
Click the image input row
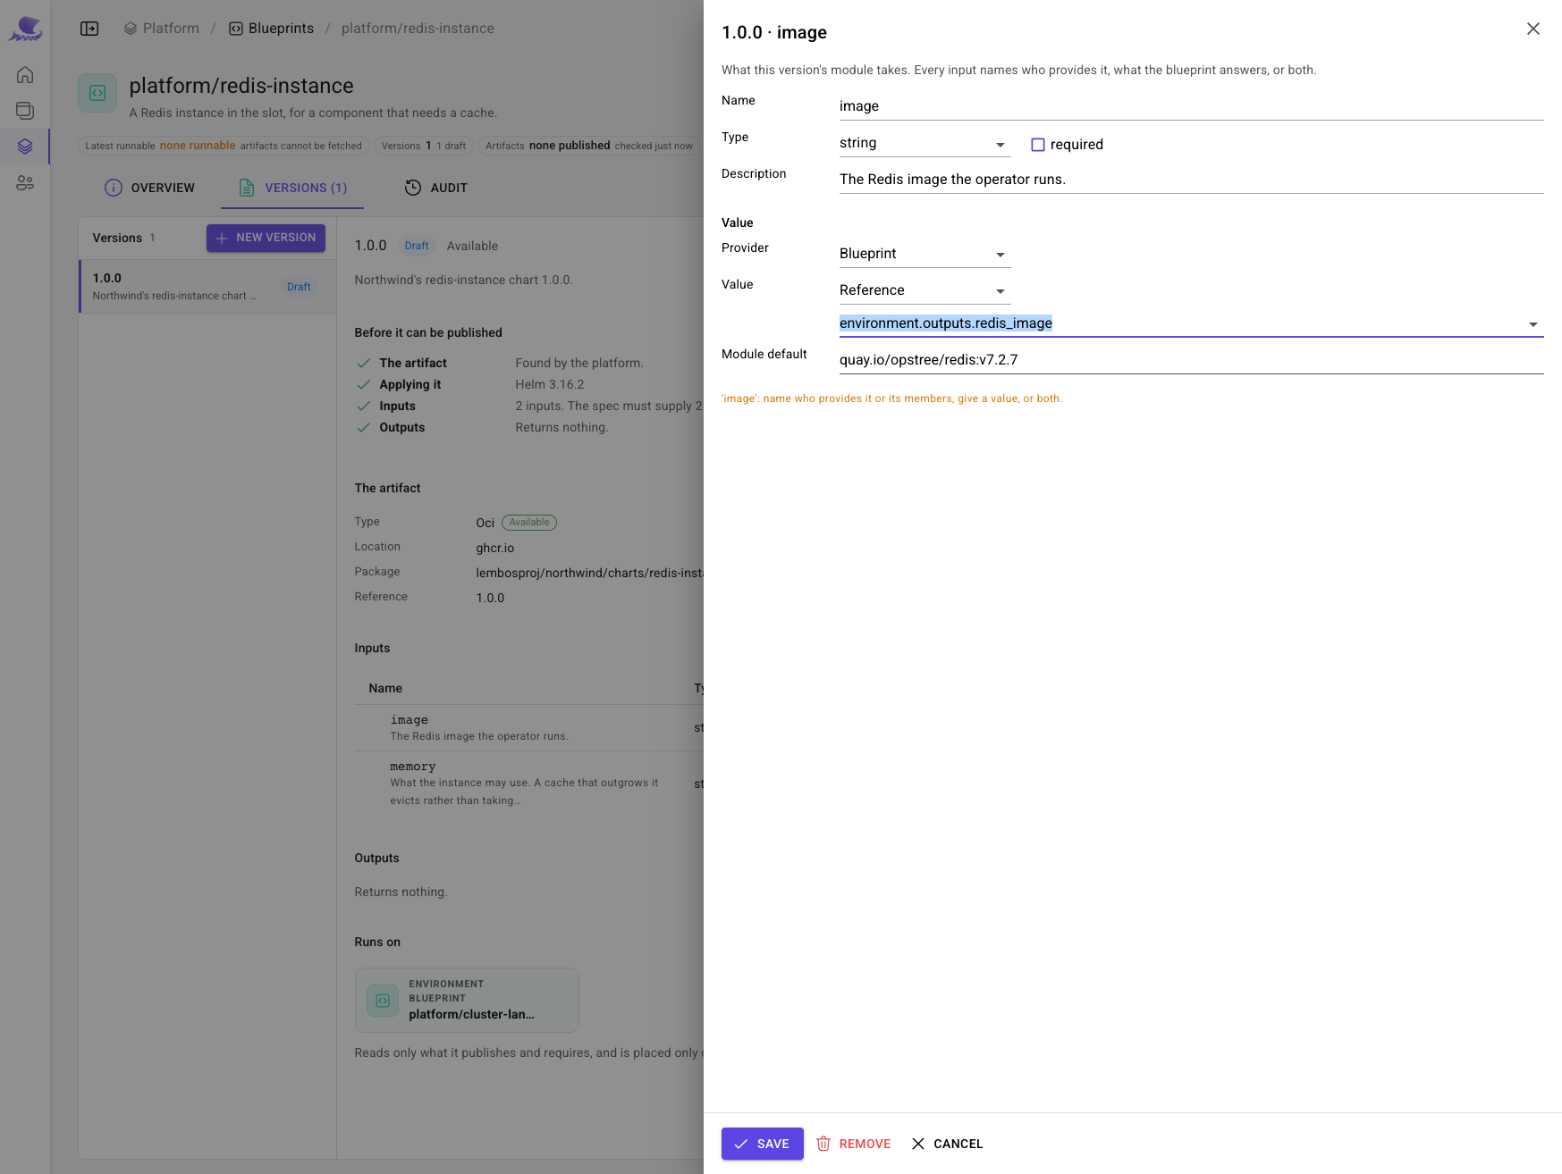pyautogui.click(x=529, y=727)
